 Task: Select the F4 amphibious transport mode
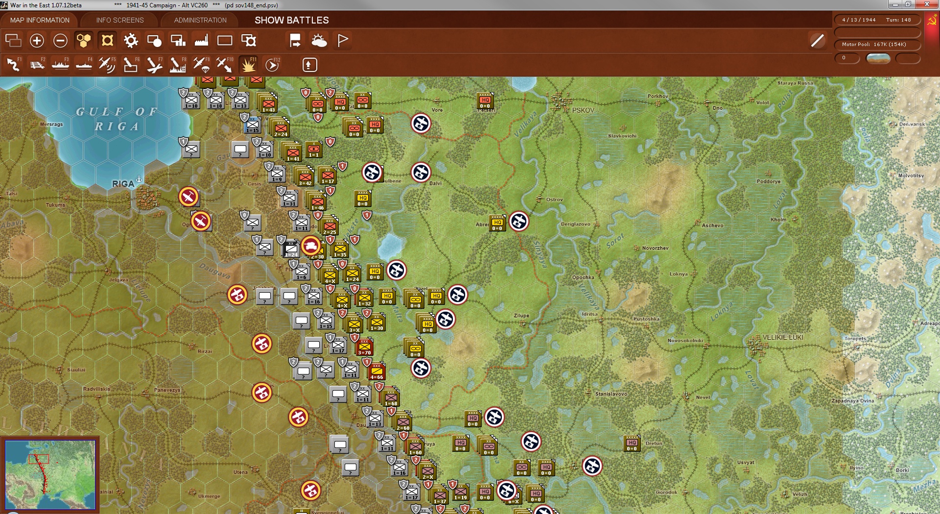point(84,65)
